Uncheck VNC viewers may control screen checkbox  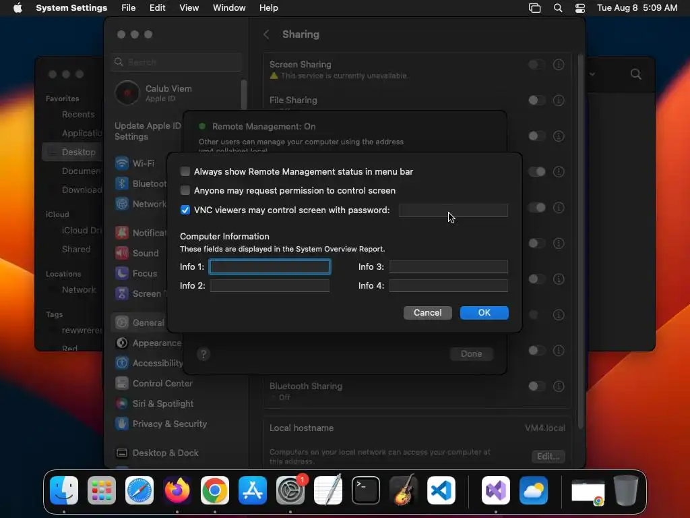(185, 210)
